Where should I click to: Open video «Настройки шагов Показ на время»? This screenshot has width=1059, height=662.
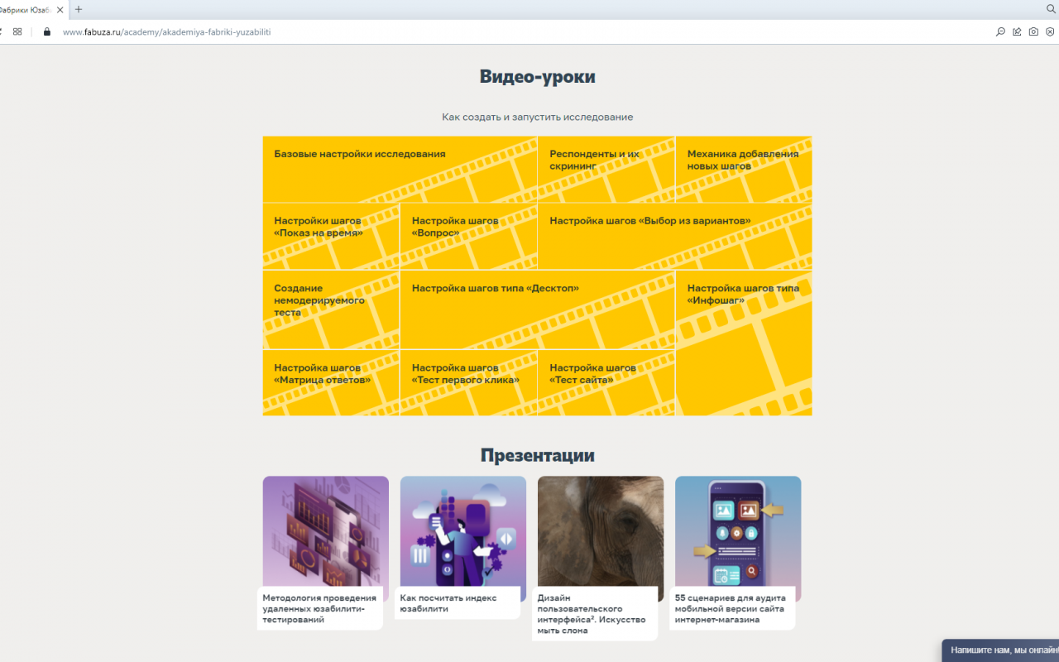click(x=331, y=237)
